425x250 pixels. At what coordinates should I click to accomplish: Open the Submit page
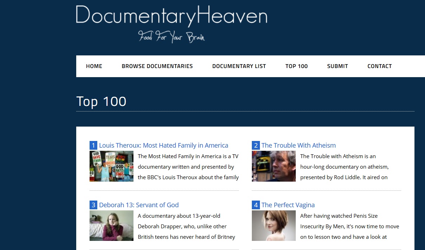coord(337,66)
